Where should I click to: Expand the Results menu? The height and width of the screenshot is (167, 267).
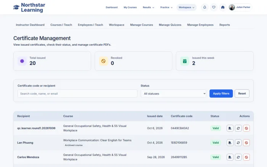coord(148,8)
